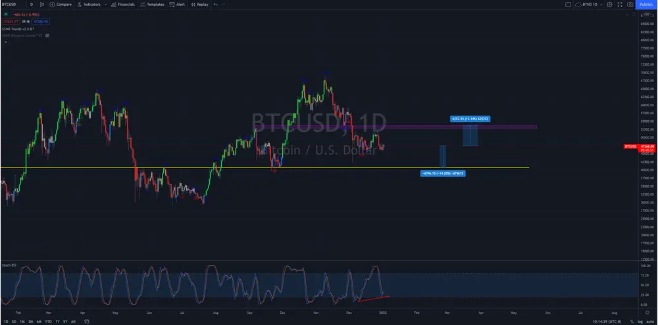Open timezone menu showing 10:14:29 (UTC-8)
This screenshot has height=325, width=658.
coord(607,321)
